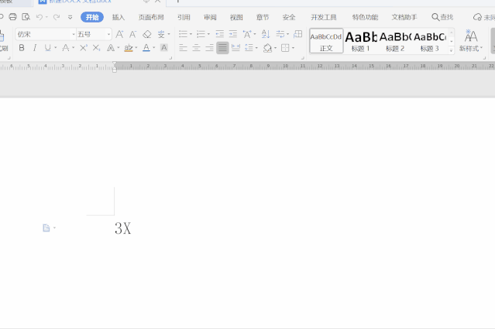The width and height of the screenshot is (495, 329).
Task: Center align text
Action: click(x=196, y=48)
